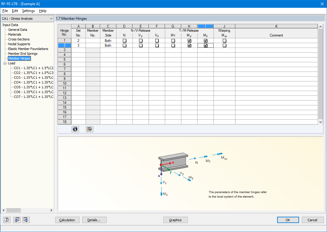Close the RF-FE-LTB window
Image resolution: width=327 pixels, height=232 pixels.
322,4
